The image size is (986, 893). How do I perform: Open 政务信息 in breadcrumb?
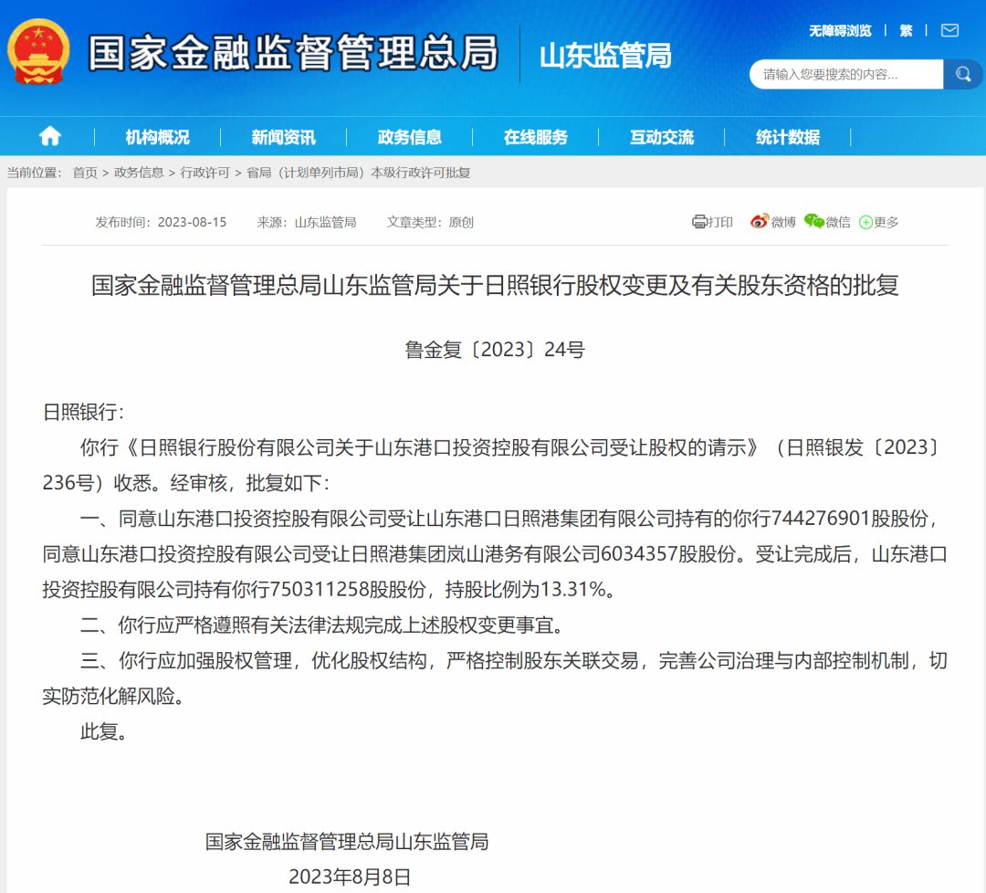coord(139,173)
